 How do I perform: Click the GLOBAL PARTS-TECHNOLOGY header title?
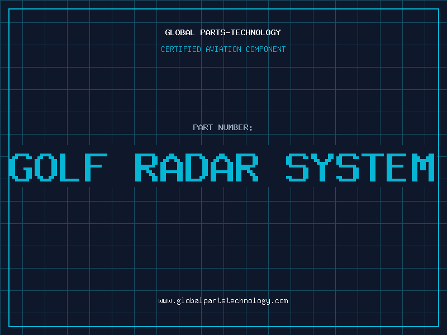[x=223, y=32]
